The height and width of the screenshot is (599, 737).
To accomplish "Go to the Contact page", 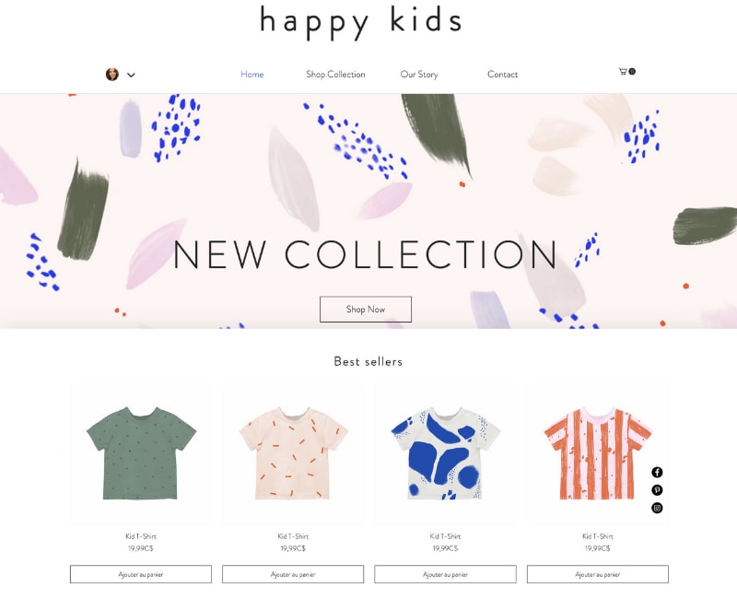I will tap(503, 75).
